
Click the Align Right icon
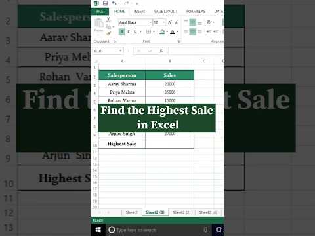[x=199, y=32]
